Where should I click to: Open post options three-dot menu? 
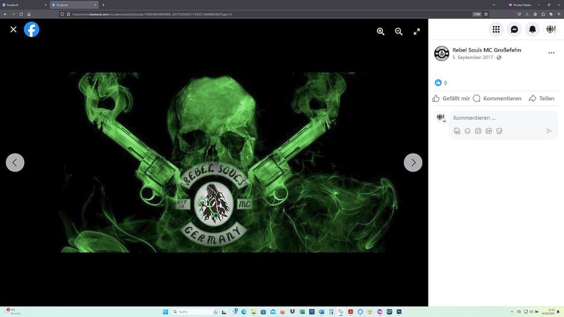click(551, 53)
